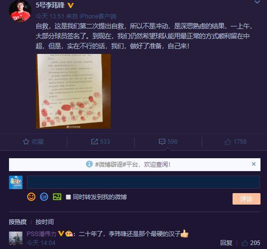This screenshot has width=267, height=249.
Task: Click the 收藏 star icon
Action: tap(26, 142)
